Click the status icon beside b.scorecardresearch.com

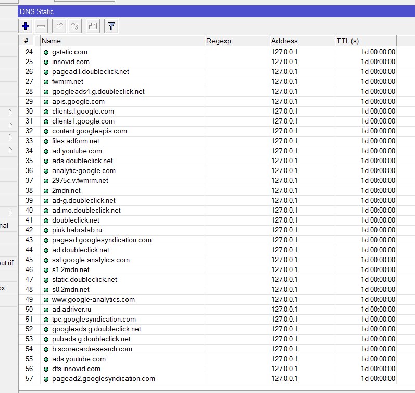(46, 349)
